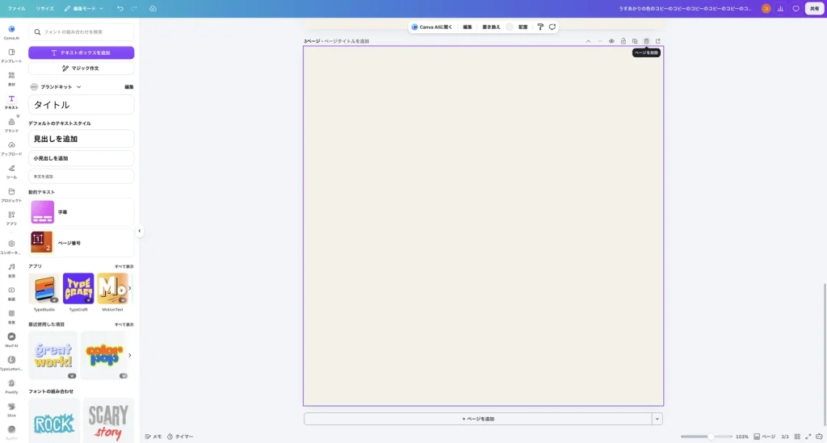Viewport: 827px width, 443px height.
Task: Click the comment refresh icon in floating toolbar
Action: (552, 27)
